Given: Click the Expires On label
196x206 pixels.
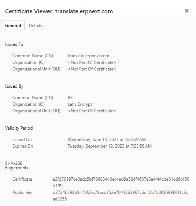Looking at the screenshot, I should point(23,146).
